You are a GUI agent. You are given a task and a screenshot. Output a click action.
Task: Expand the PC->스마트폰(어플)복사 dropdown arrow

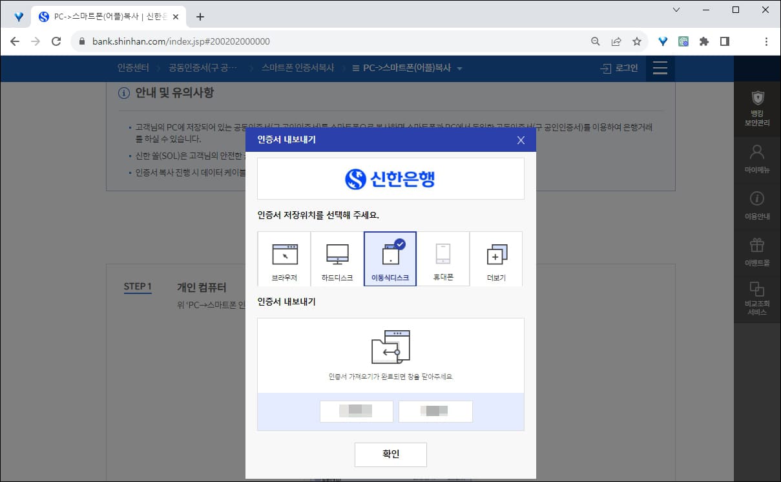coord(459,68)
